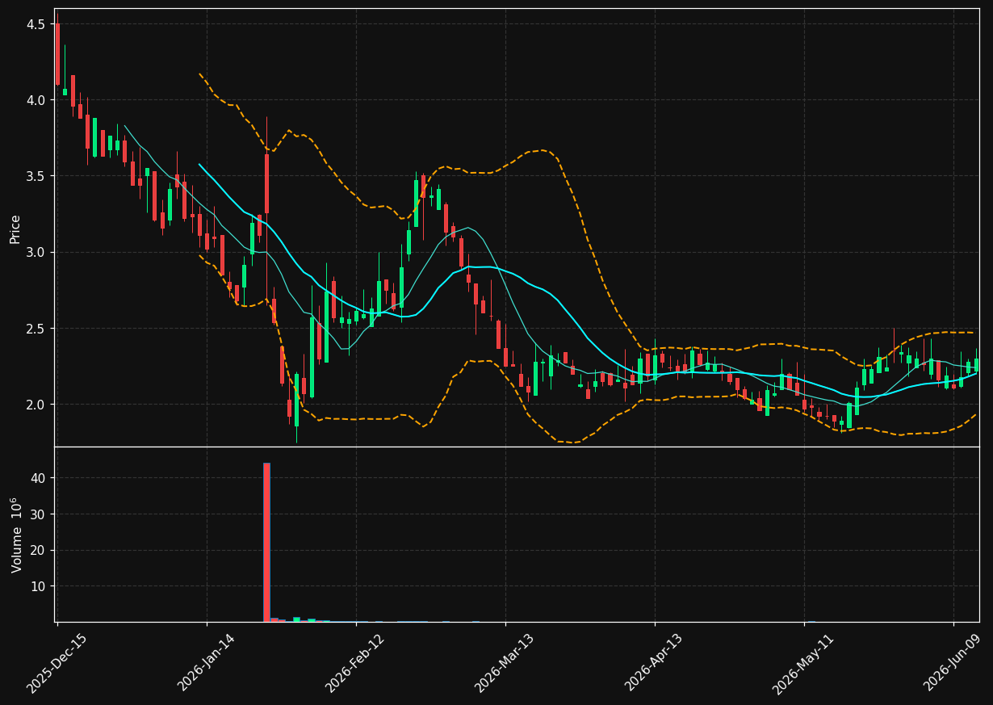Viewport: 993px width, 705px height.
Task: Click the 4.5 price axis tick
Action: 36,24
